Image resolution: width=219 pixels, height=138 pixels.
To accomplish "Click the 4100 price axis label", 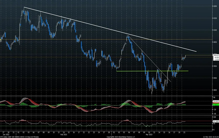I will point(215,30).
